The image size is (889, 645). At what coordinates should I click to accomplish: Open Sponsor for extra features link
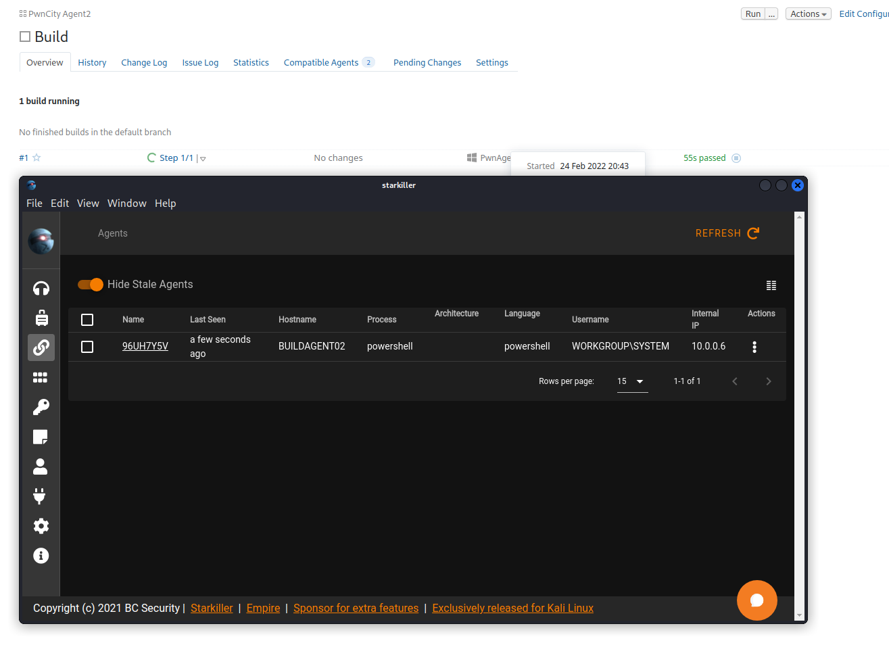356,608
